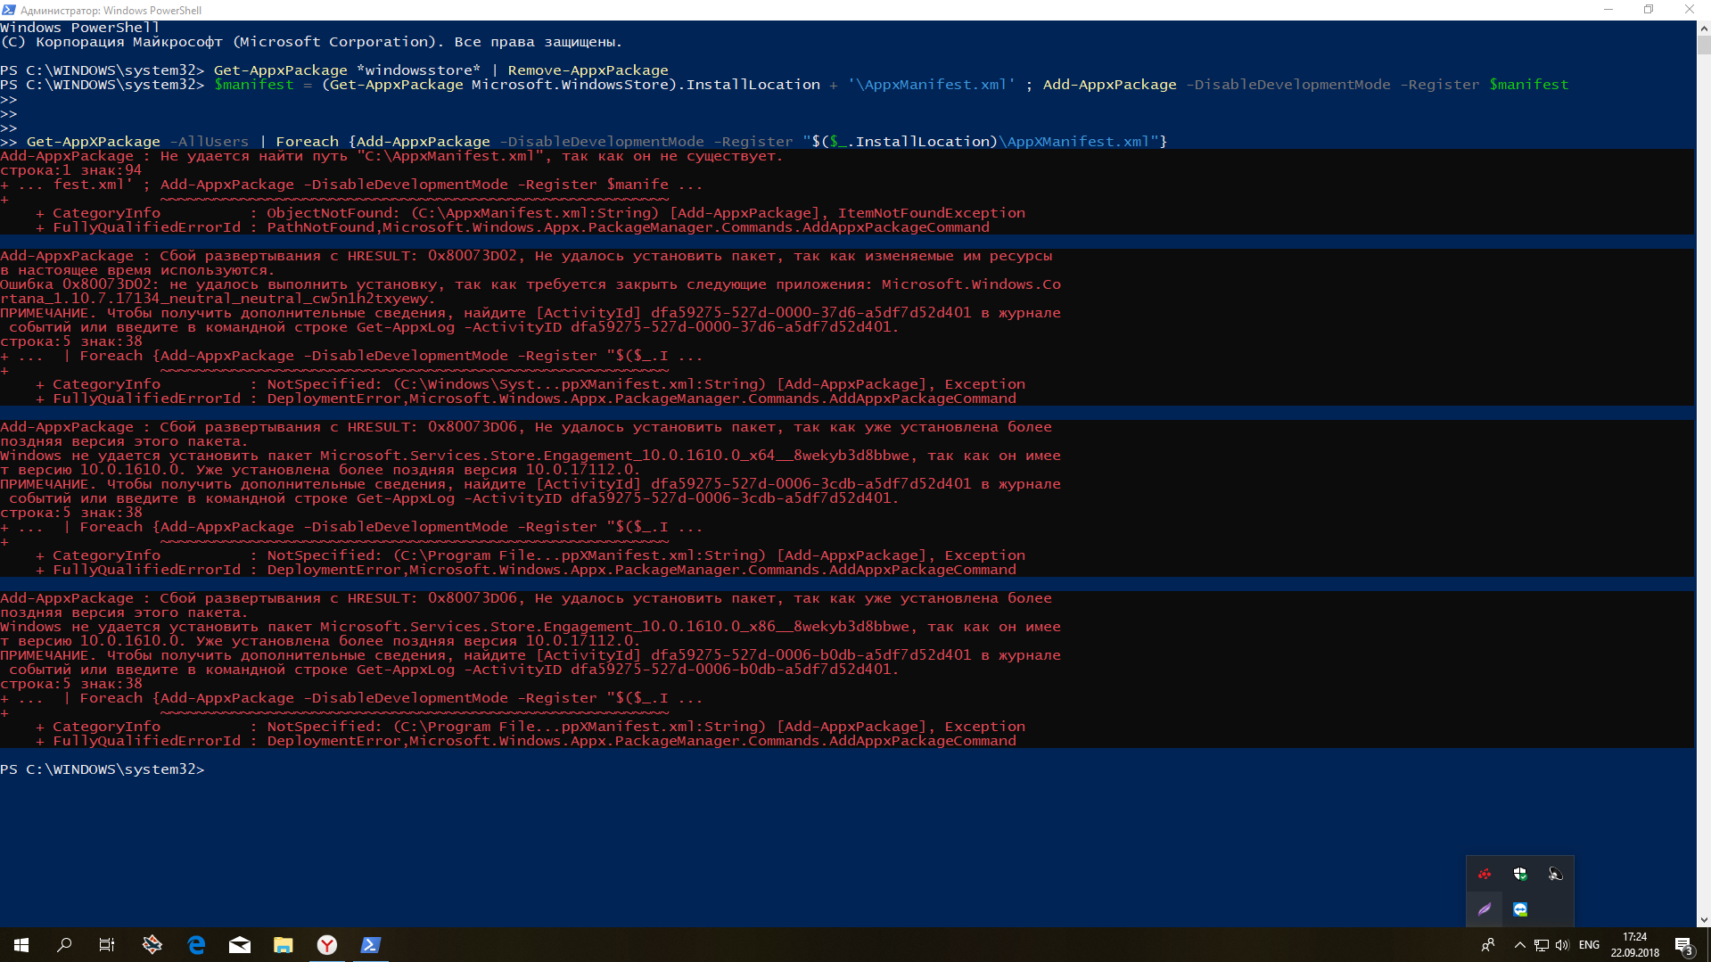Click scrollbar down arrow in PowerShell
The width and height of the screenshot is (1711, 962).
click(x=1704, y=919)
